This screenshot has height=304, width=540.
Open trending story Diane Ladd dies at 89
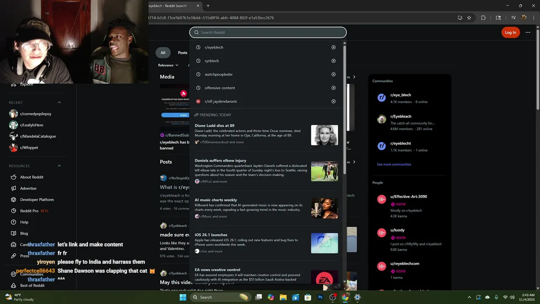[x=266, y=134]
